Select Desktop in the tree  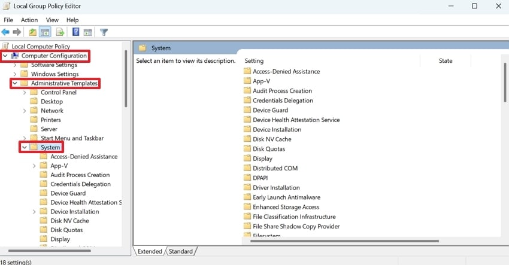point(51,102)
